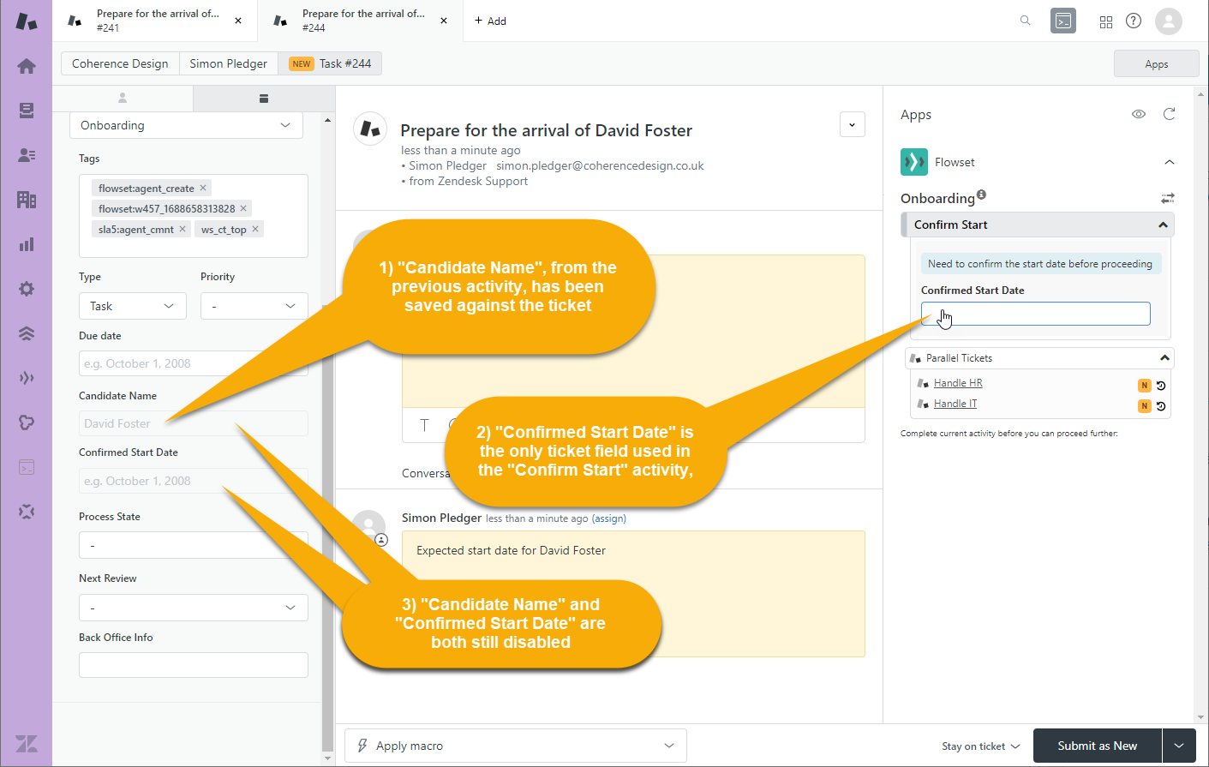Click history icon for Handle IT
1209x767 pixels.
click(1161, 406)
